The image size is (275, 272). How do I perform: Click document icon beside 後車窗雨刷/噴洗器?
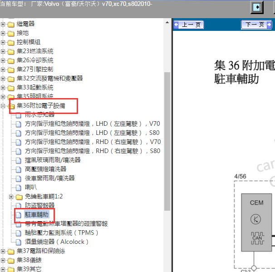pyautogui.click(x=19, y=178)
